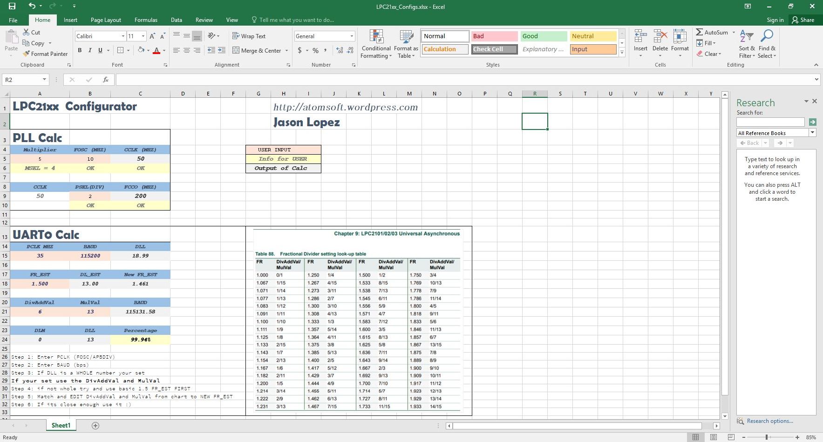Image resolution: width=823 pixels, height=442 pixels.
Task: Open Find & Select menu
Action: point(767,44)
